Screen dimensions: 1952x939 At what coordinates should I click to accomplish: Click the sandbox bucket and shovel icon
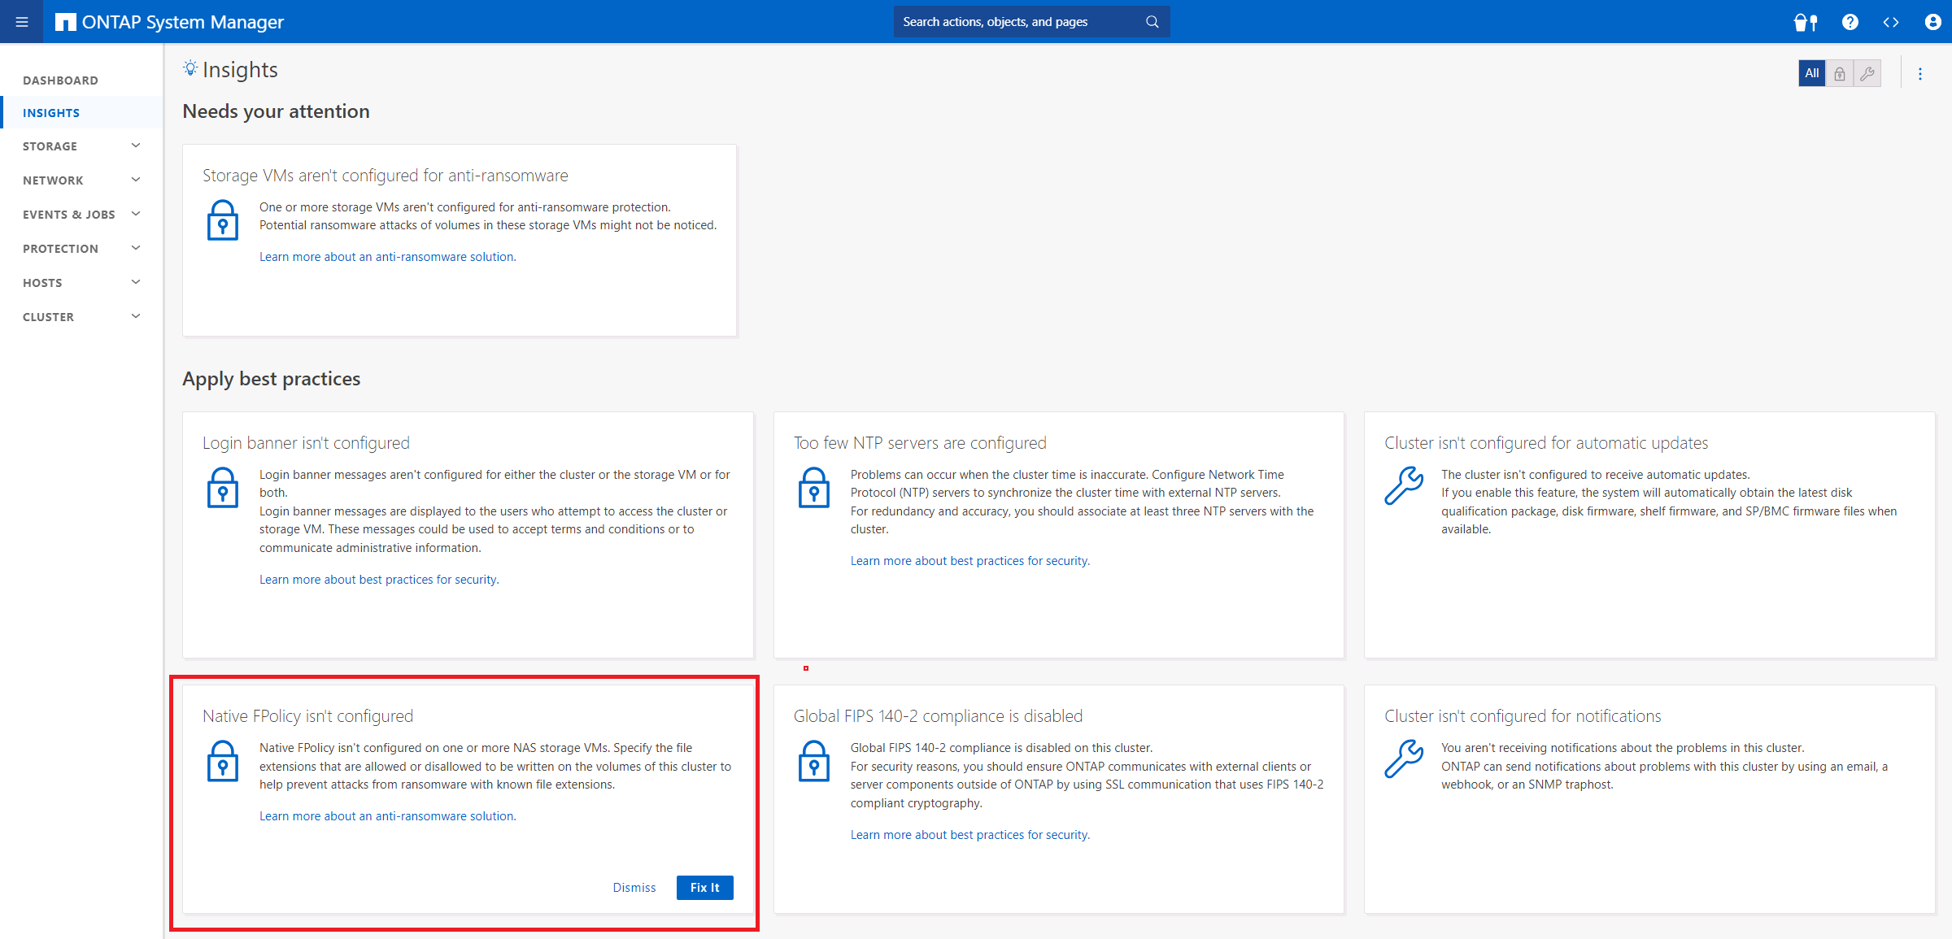click(1805, 22)
